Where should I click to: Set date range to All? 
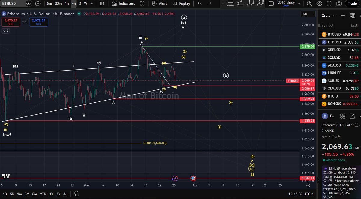65,194
